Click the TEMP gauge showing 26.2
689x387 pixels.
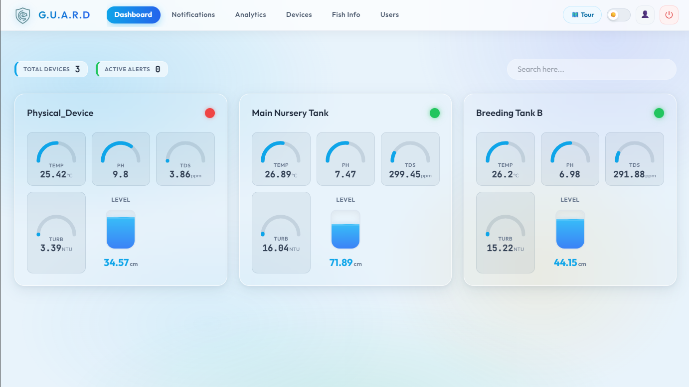tap(506, 159)
